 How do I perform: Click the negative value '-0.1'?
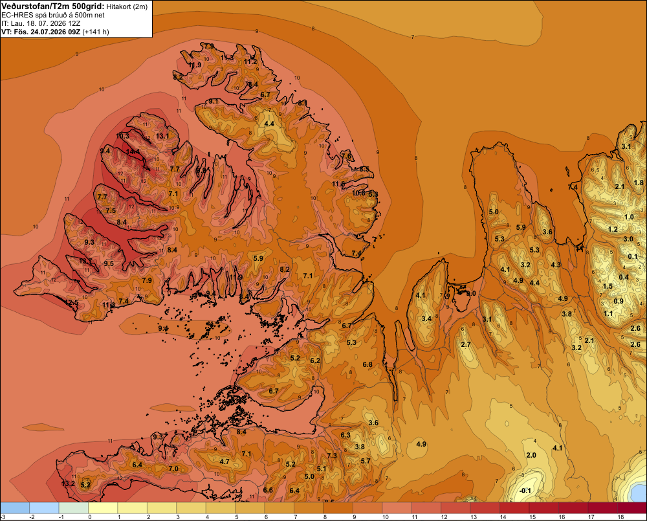(x=525, y=491)
